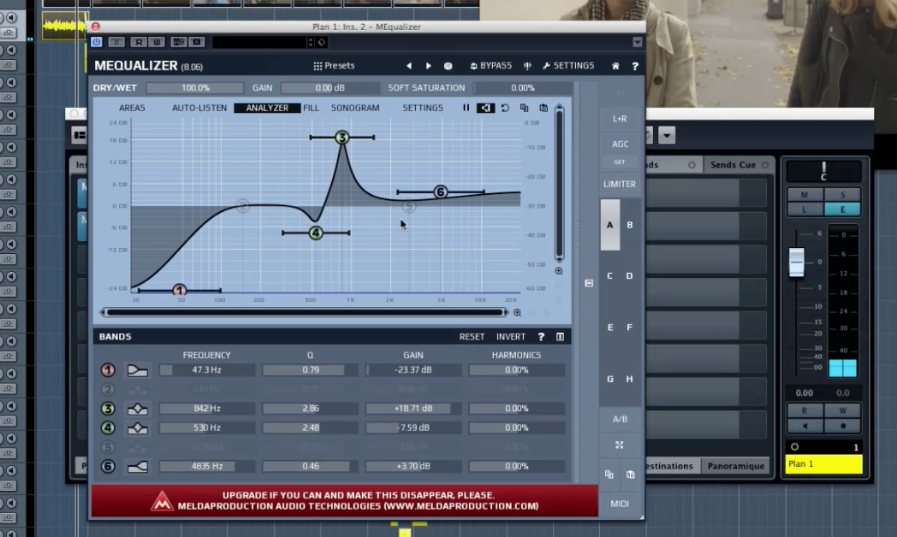Select band 3 node on the EQ graph
Image resolution: width=897 pixels, height=537 pixels.
pos(342,137)
